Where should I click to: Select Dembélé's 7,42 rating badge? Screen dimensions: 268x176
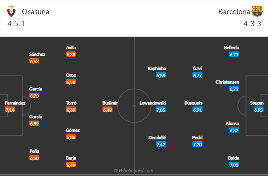click(x=161, y=144)
